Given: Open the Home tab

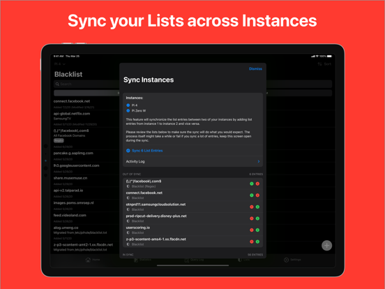Looking at the screenshot, I should [x=93, y=260].
